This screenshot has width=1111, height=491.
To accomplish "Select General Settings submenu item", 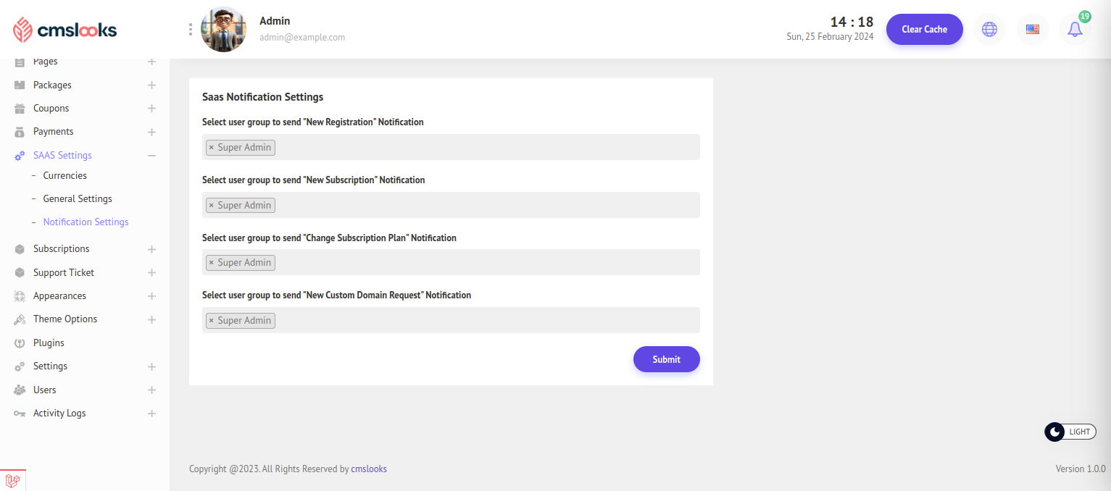I will (x=78, y=198).
